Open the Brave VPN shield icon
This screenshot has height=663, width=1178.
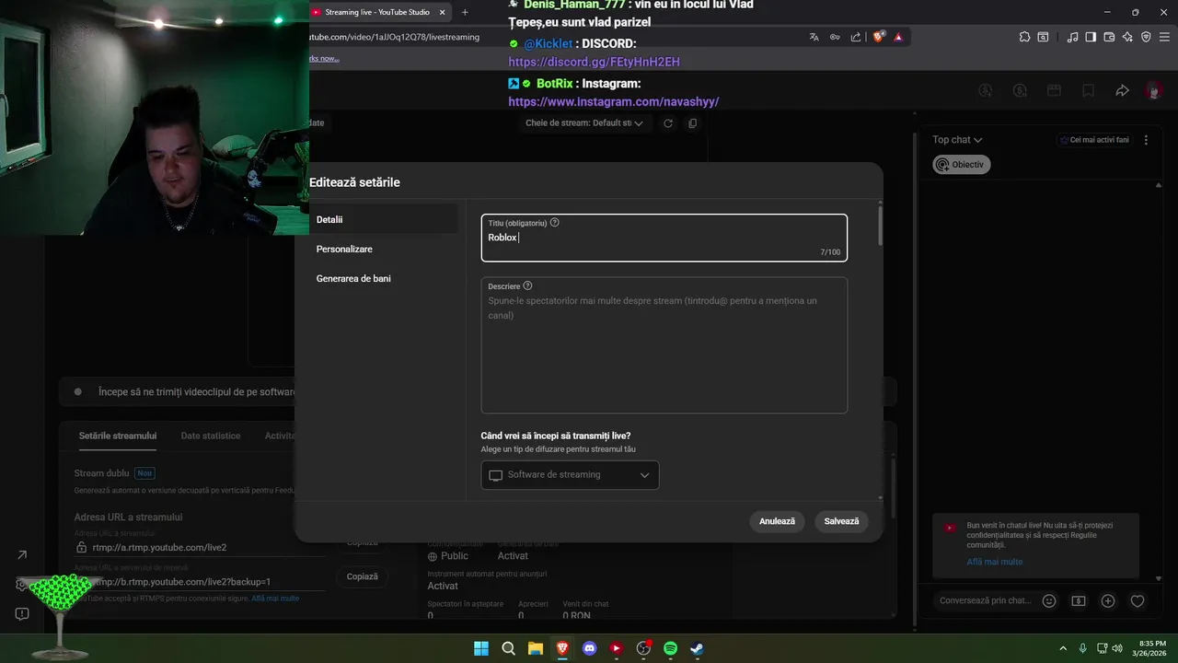point(1146,37)
